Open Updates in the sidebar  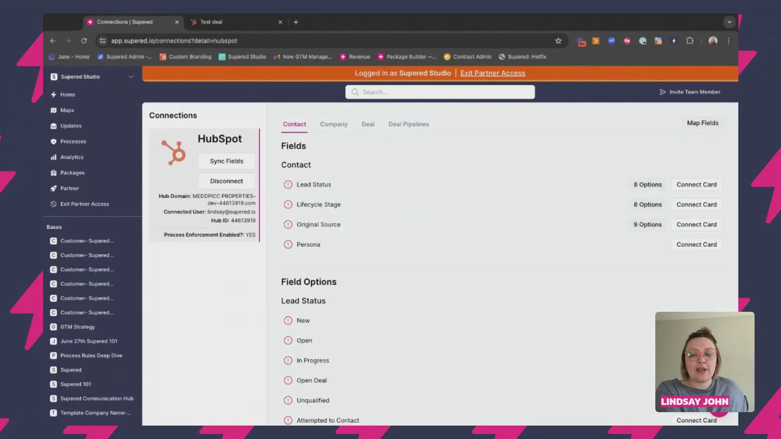[x=66, y=126]
